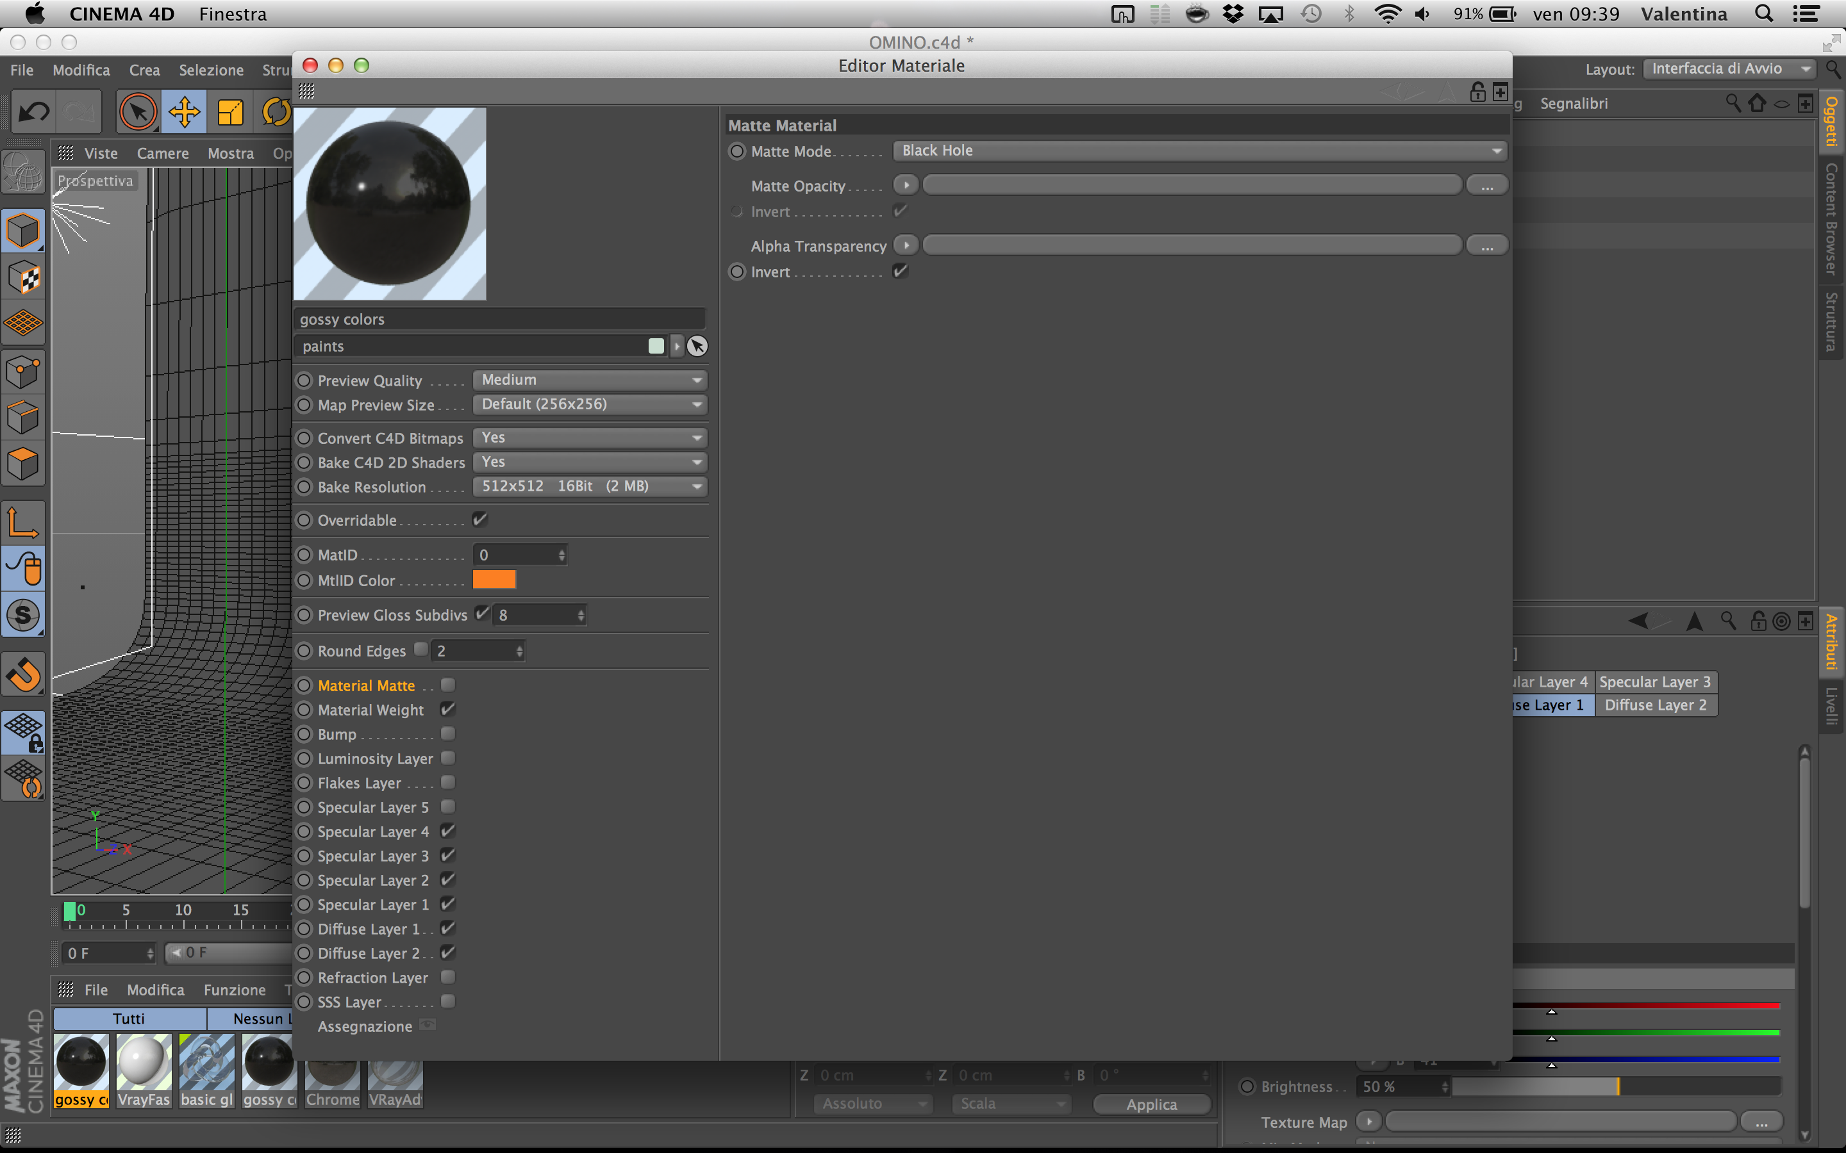Select the VrayFas white material thumbnail
Viewport: 1846px width, 1153px height.
[x=144, y=1062]
